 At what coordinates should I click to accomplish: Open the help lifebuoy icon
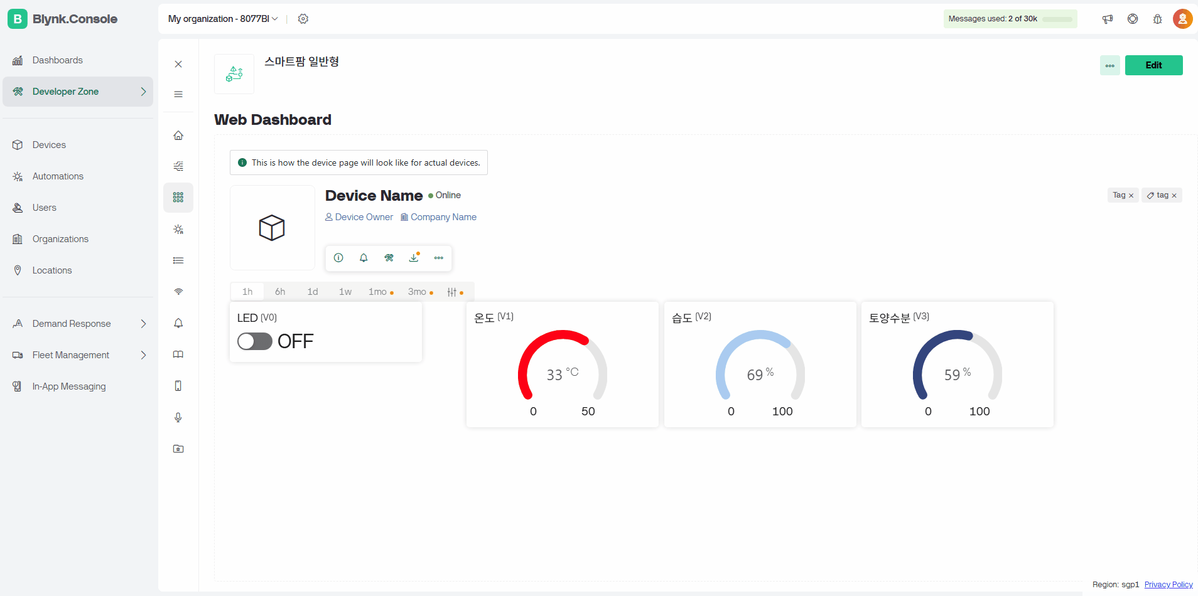coord(1133,19)
